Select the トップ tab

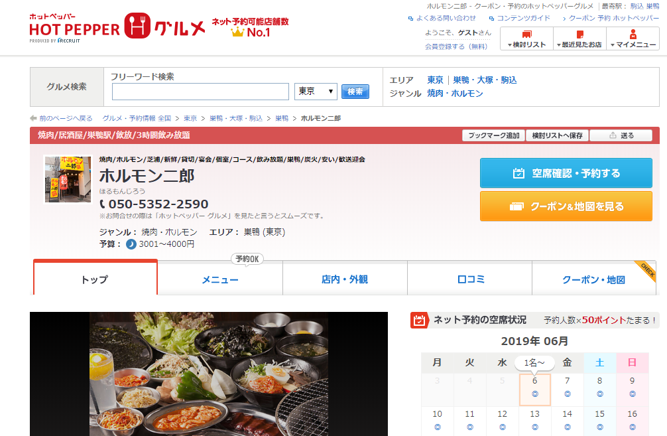95,277
